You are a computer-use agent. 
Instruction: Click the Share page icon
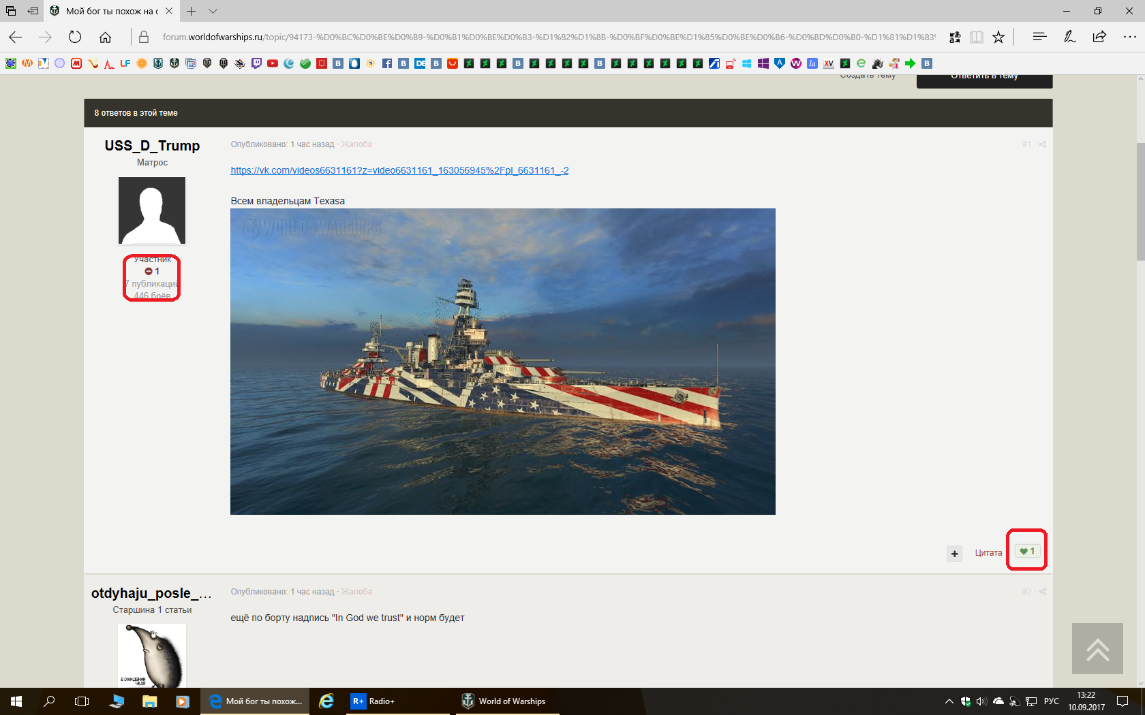pyautogui.click(x=1099, y=37)
